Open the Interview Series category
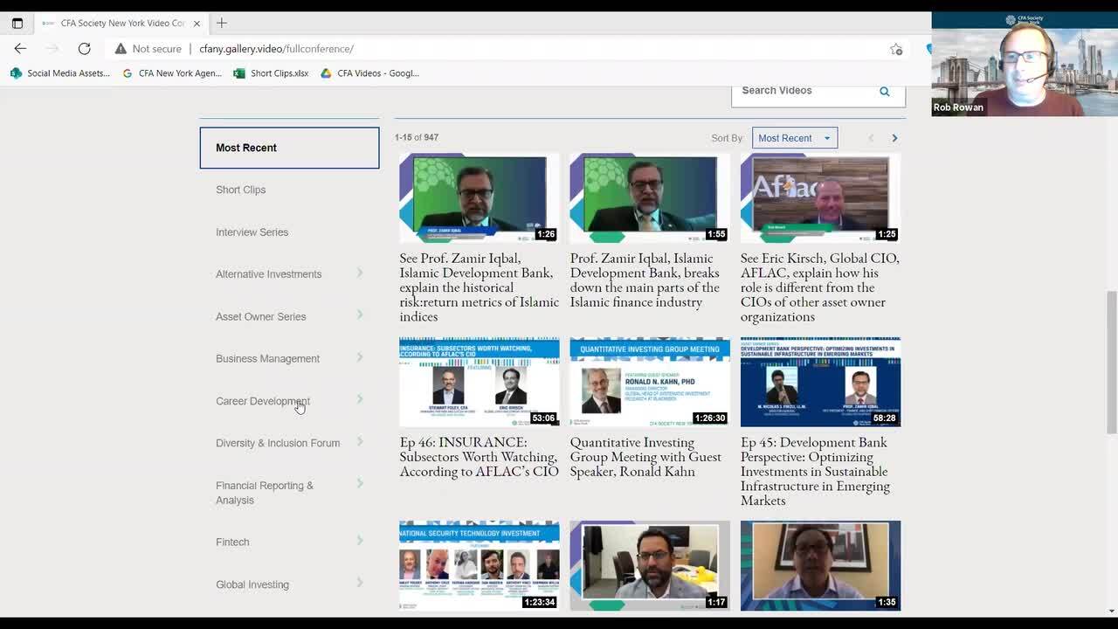This screenshot has width=1118, height=629. click(x=252, y=232)
